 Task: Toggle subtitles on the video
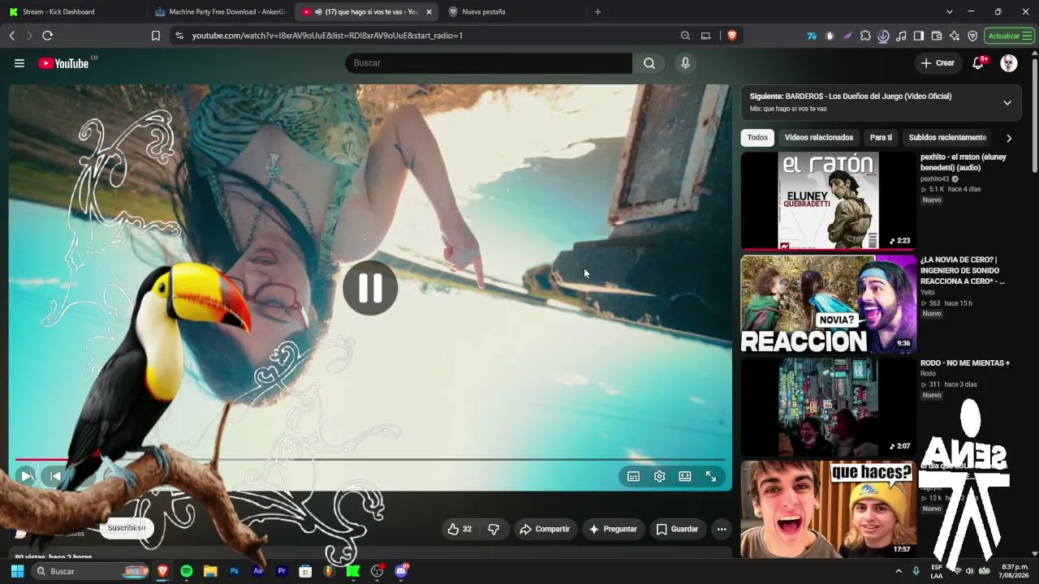pos(633,477)
